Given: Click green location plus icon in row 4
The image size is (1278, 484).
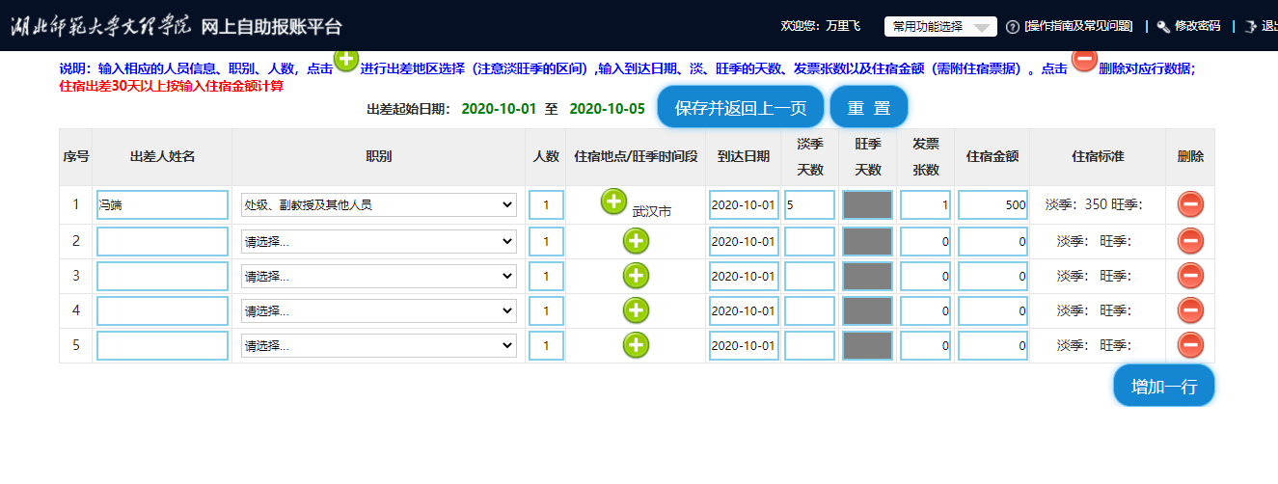Looking at the screenshot, I should tap(636, 310).
